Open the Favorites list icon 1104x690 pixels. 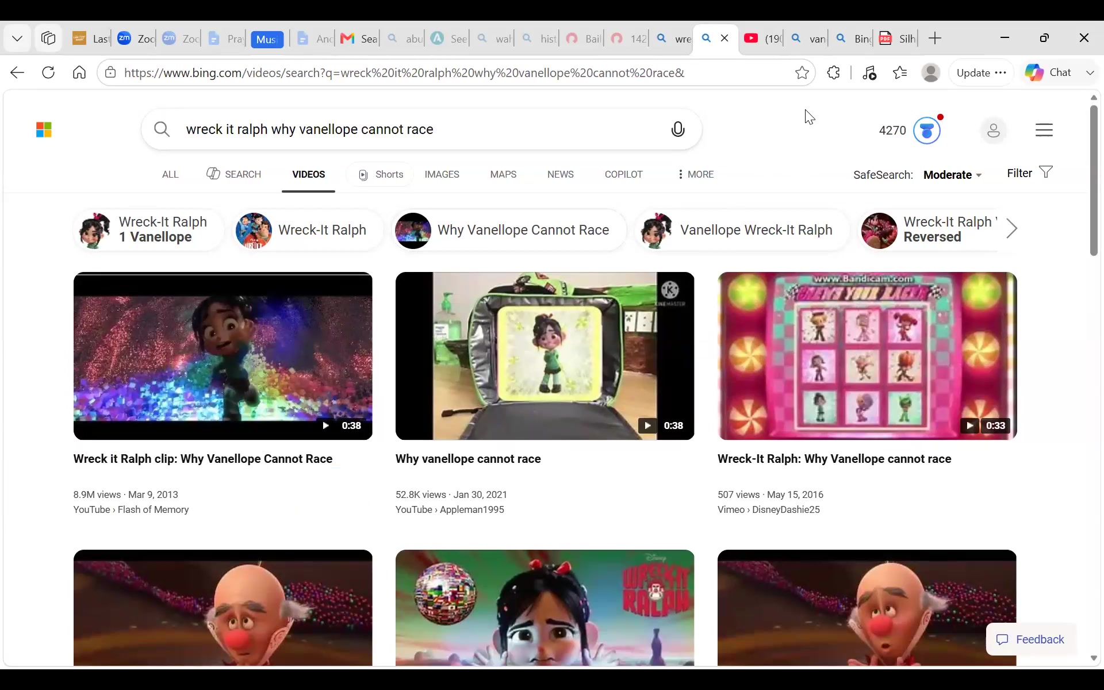click(900, 72)
